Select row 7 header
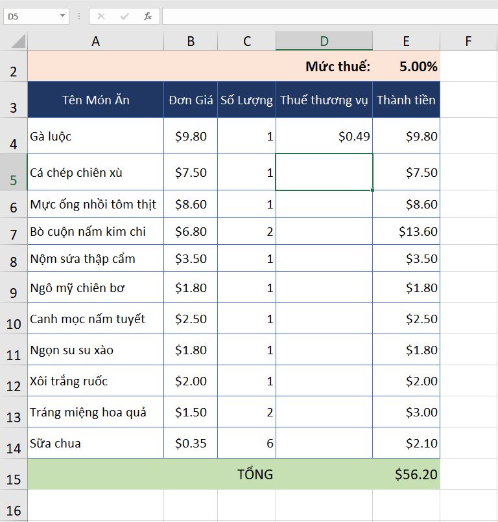 click(x=14, y=231)
